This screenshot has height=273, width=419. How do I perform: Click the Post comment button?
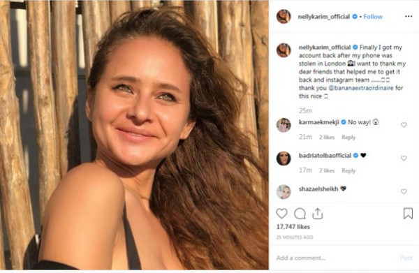pos(406,258)
